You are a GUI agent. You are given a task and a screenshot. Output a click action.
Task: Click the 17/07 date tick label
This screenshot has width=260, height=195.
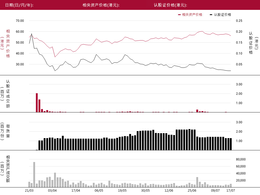pos(231,191)
